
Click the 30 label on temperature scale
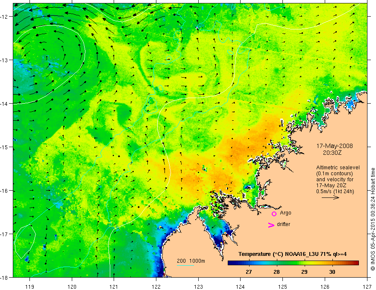click(332, 272)
